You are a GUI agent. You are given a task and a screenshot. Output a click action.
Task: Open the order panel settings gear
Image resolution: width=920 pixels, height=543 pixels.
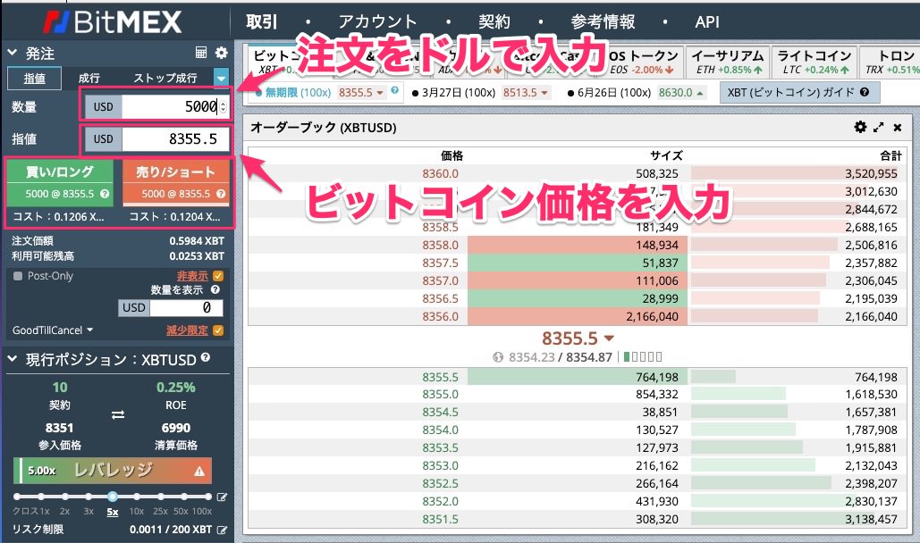point(221,54)
